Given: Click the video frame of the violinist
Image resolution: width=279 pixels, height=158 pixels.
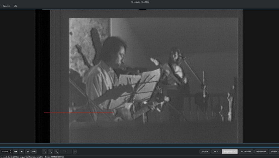Looking at the screenshot, I should 139,76.
